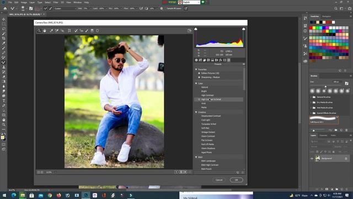Click the Home icon in the options bar

[x=5, y=8]
